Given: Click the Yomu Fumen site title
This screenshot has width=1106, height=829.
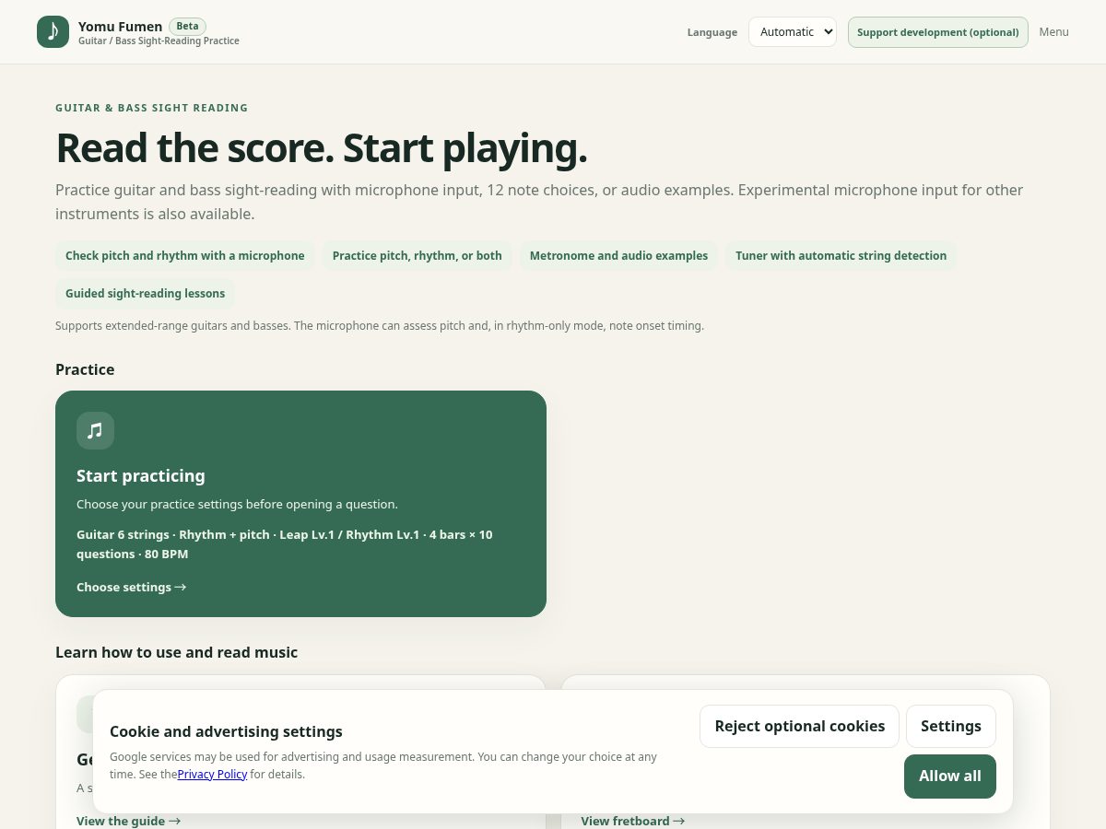Looking at the screenshot, I should click(x=120, y=27).
